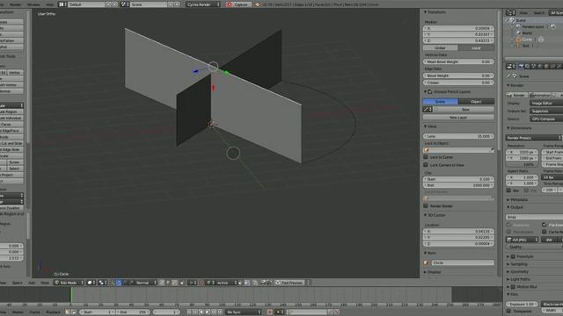This screenshot has width=563, height=316.
Task: Click the Circle item name field
Action: pos(462,262)
